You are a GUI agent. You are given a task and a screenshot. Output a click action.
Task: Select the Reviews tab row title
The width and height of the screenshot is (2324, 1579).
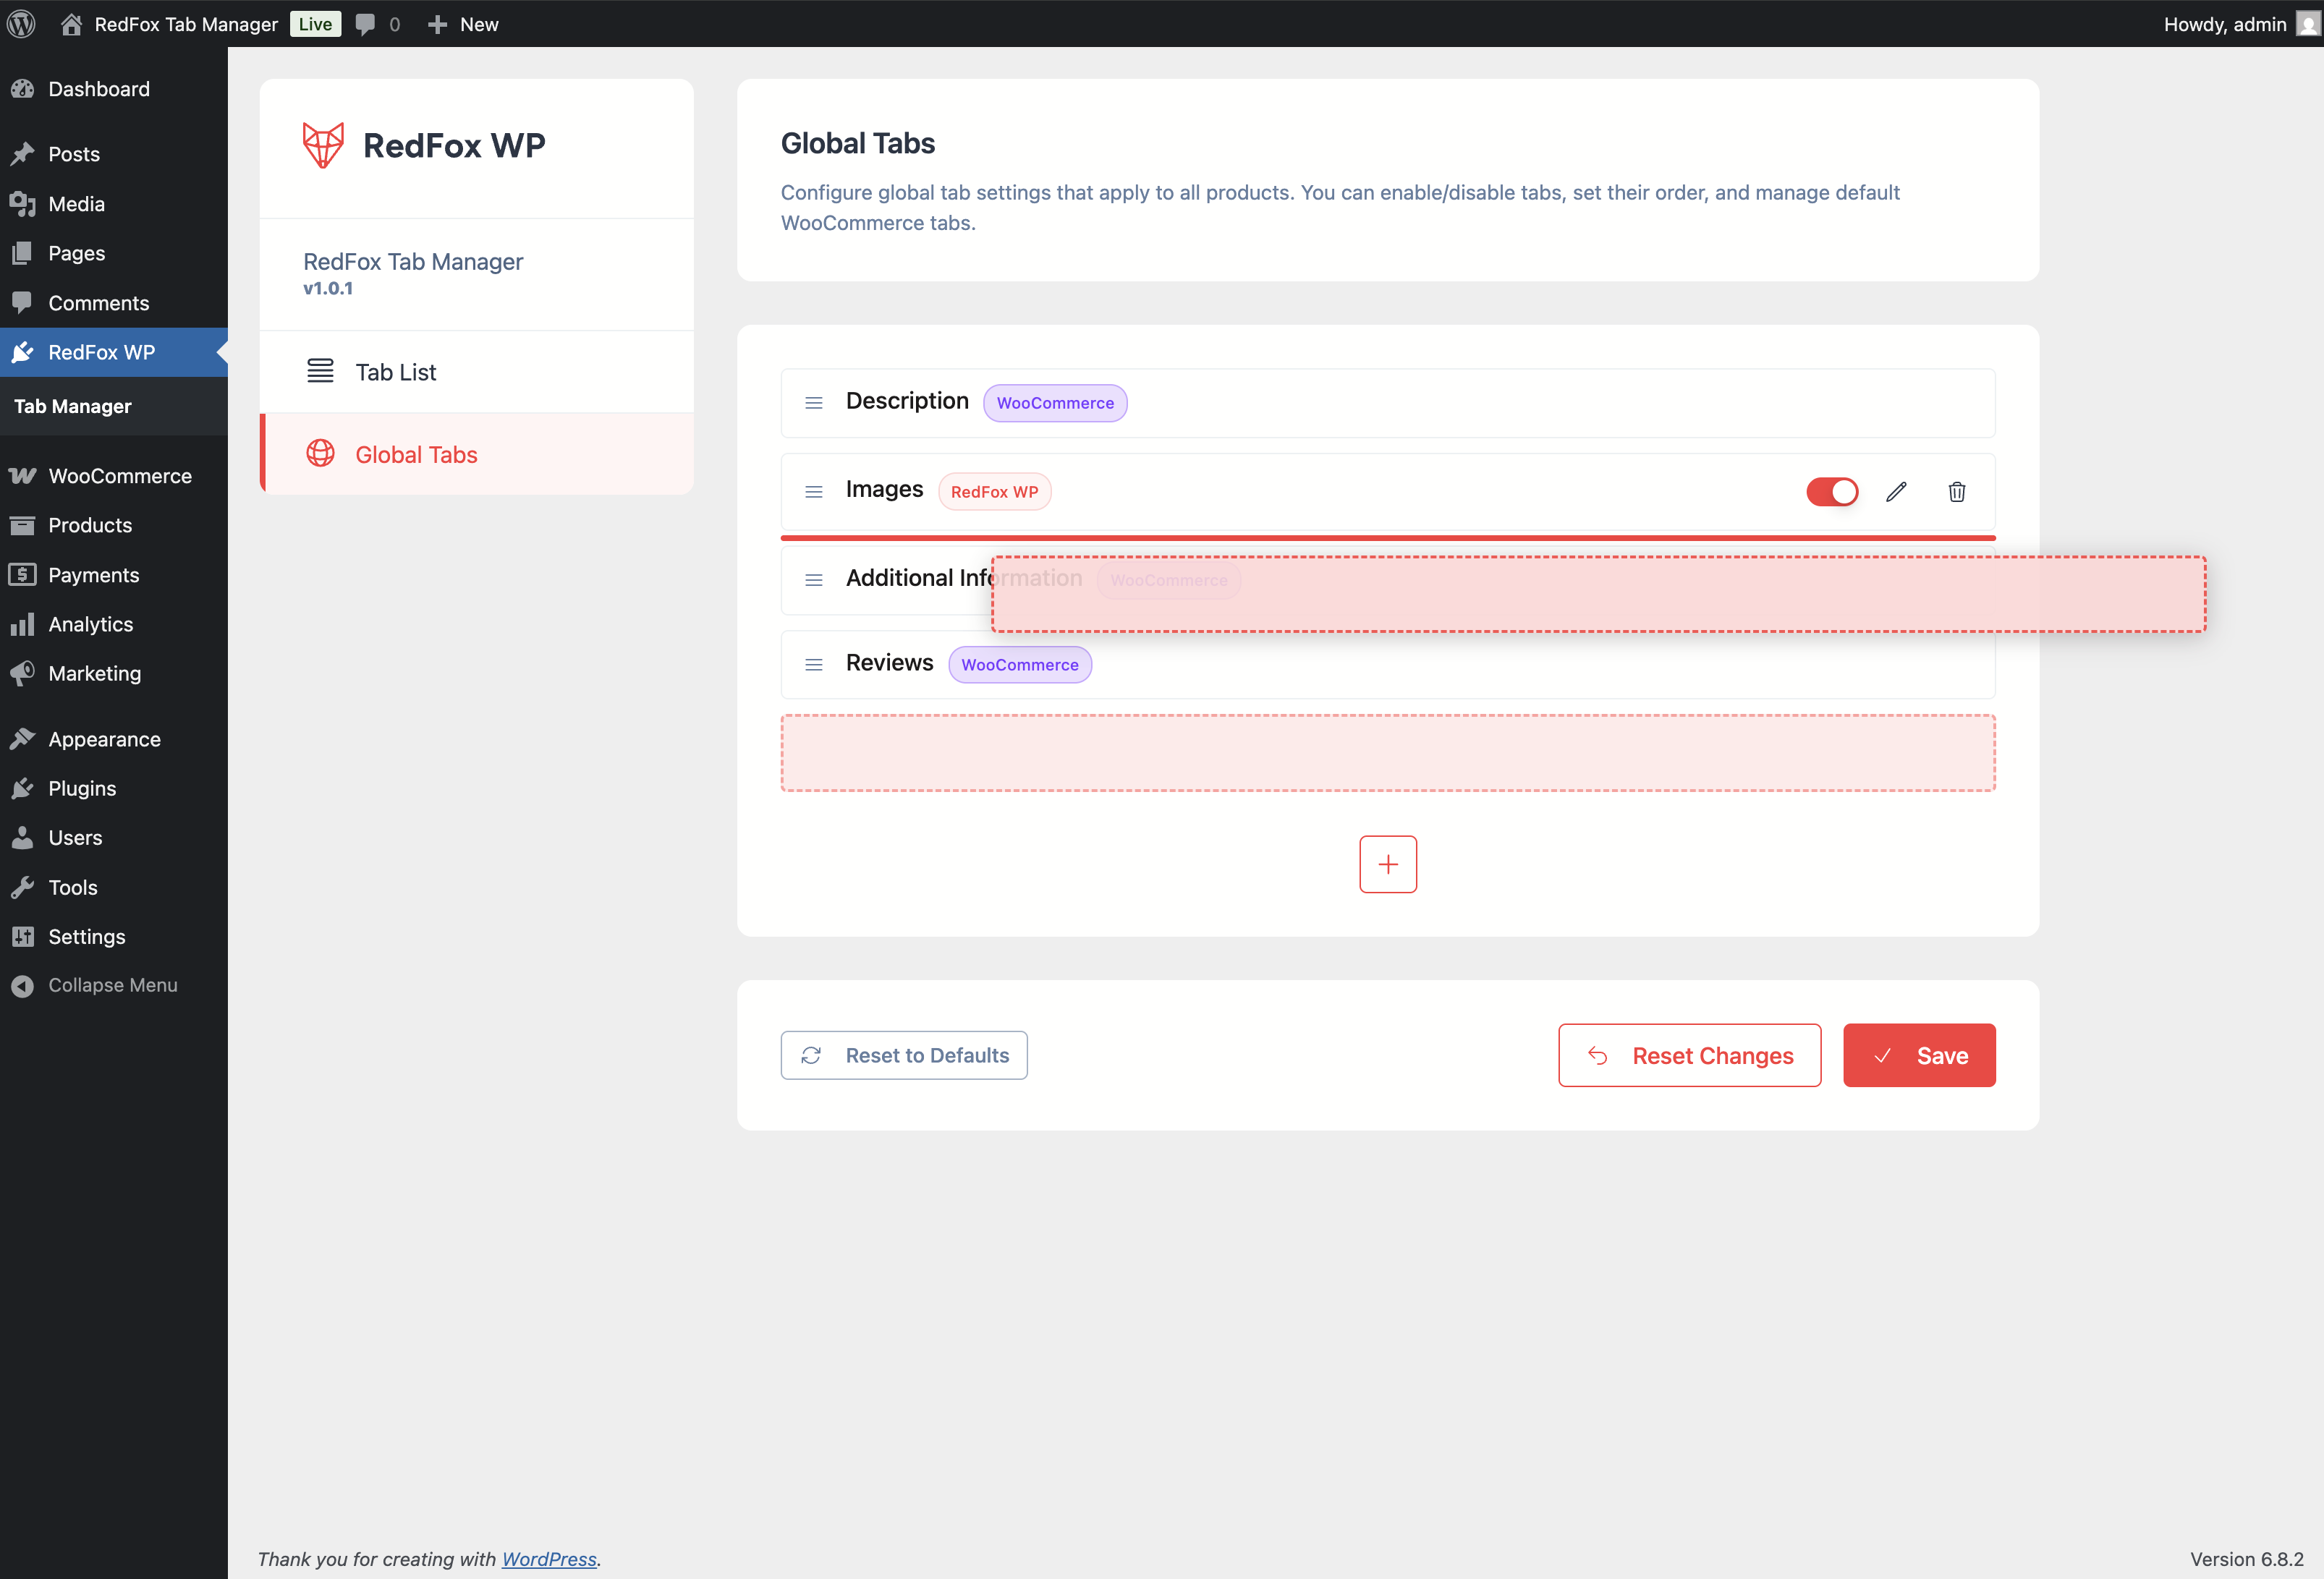(x=889, y=663)
